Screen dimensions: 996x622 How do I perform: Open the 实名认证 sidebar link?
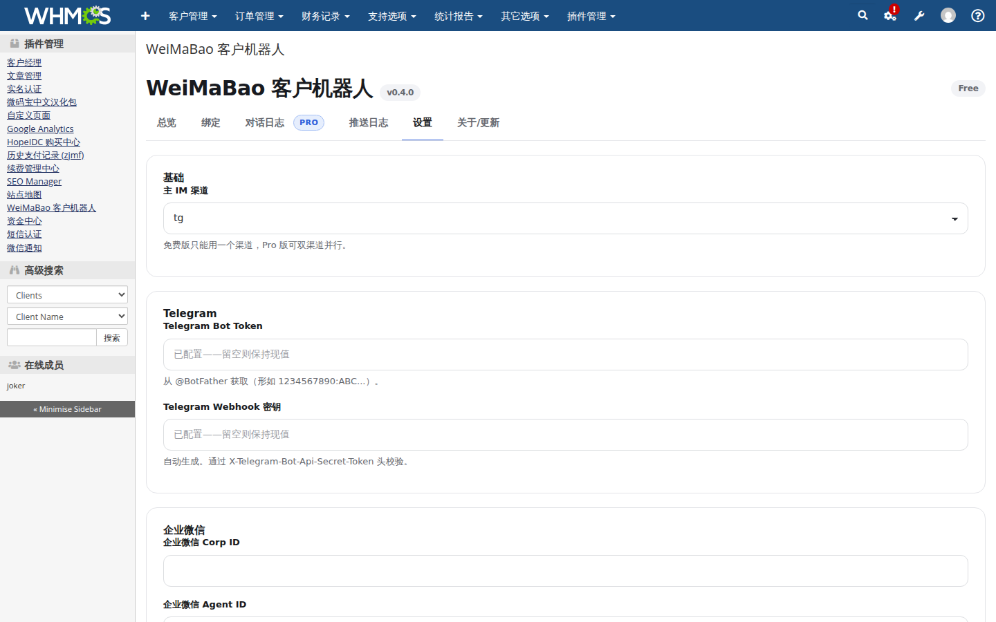24,88
